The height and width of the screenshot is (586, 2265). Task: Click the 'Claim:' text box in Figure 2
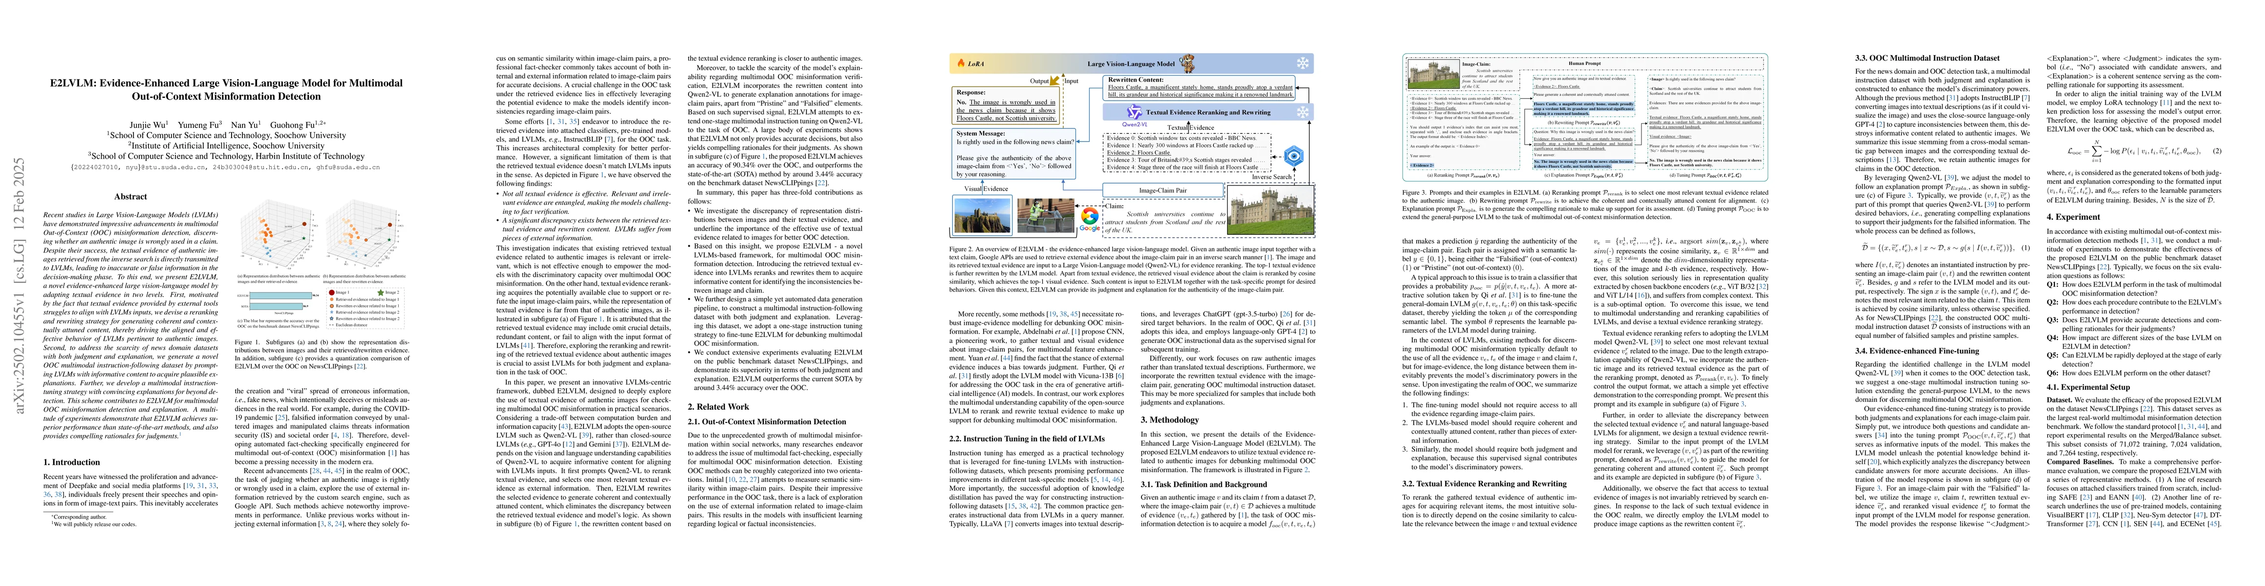[1164, 219]
